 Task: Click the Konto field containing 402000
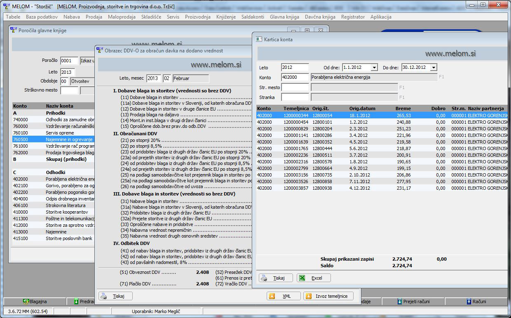[x=295, y=77]
